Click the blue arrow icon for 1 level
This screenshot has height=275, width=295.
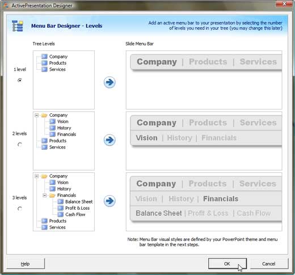point(109,82)
